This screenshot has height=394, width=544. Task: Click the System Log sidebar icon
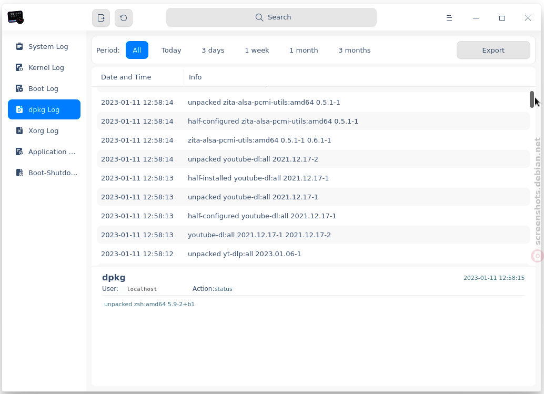[19, 46]
